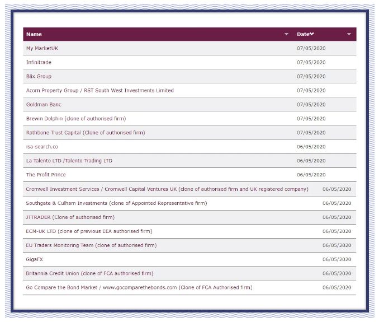
Task: Open the JTTRADER clone firm entry
Action: pyautogui.click(x=70, y=217)
